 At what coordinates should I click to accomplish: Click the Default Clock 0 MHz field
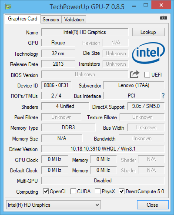click(x=55, y=170)
